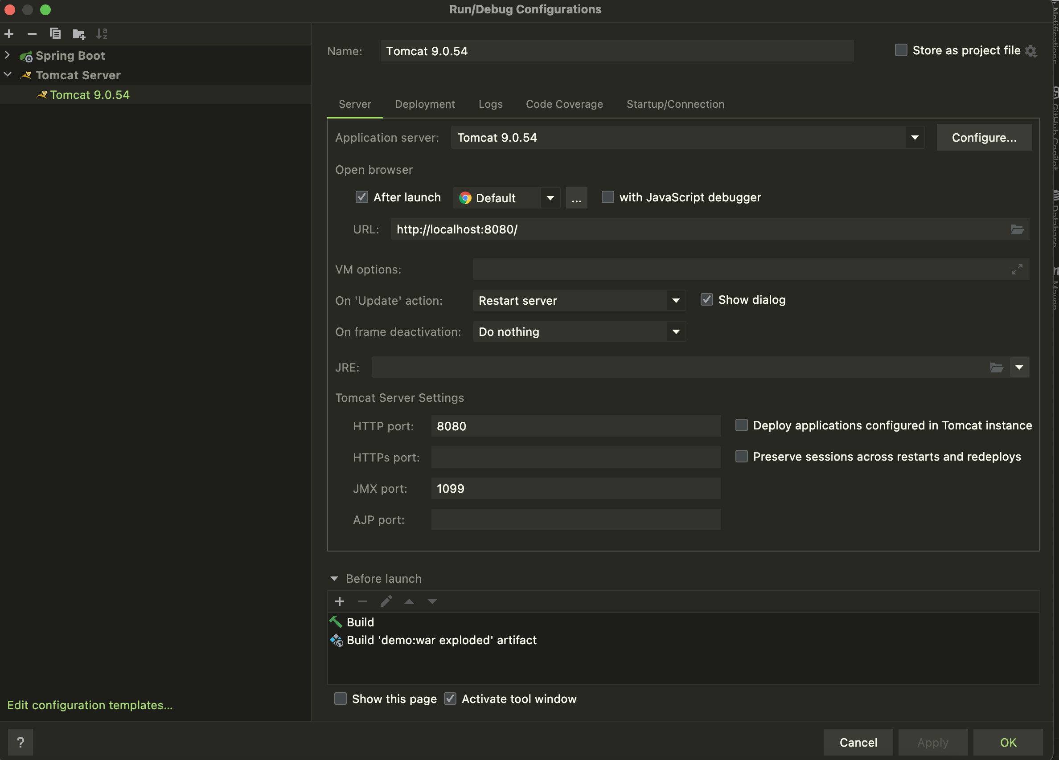Move Before launch task down
Image resolution: width=1059 pixels, height=760 pixels.
[432, 601]
